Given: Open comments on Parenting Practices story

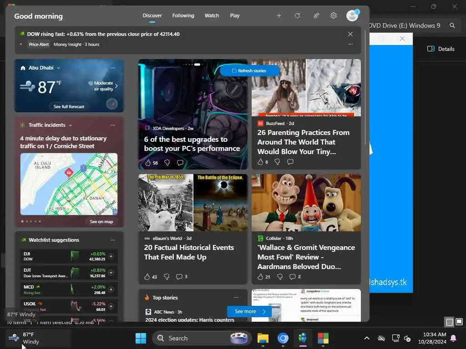Looking at the screenshot, I should point(290,162).
